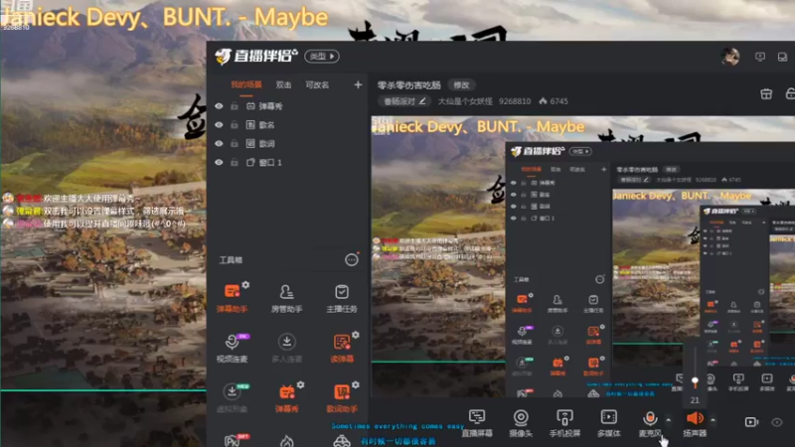Click the flame icon in toolbox
Image resolution: width=795 pixels, height=447 pixels.
[x=287, y=441]
